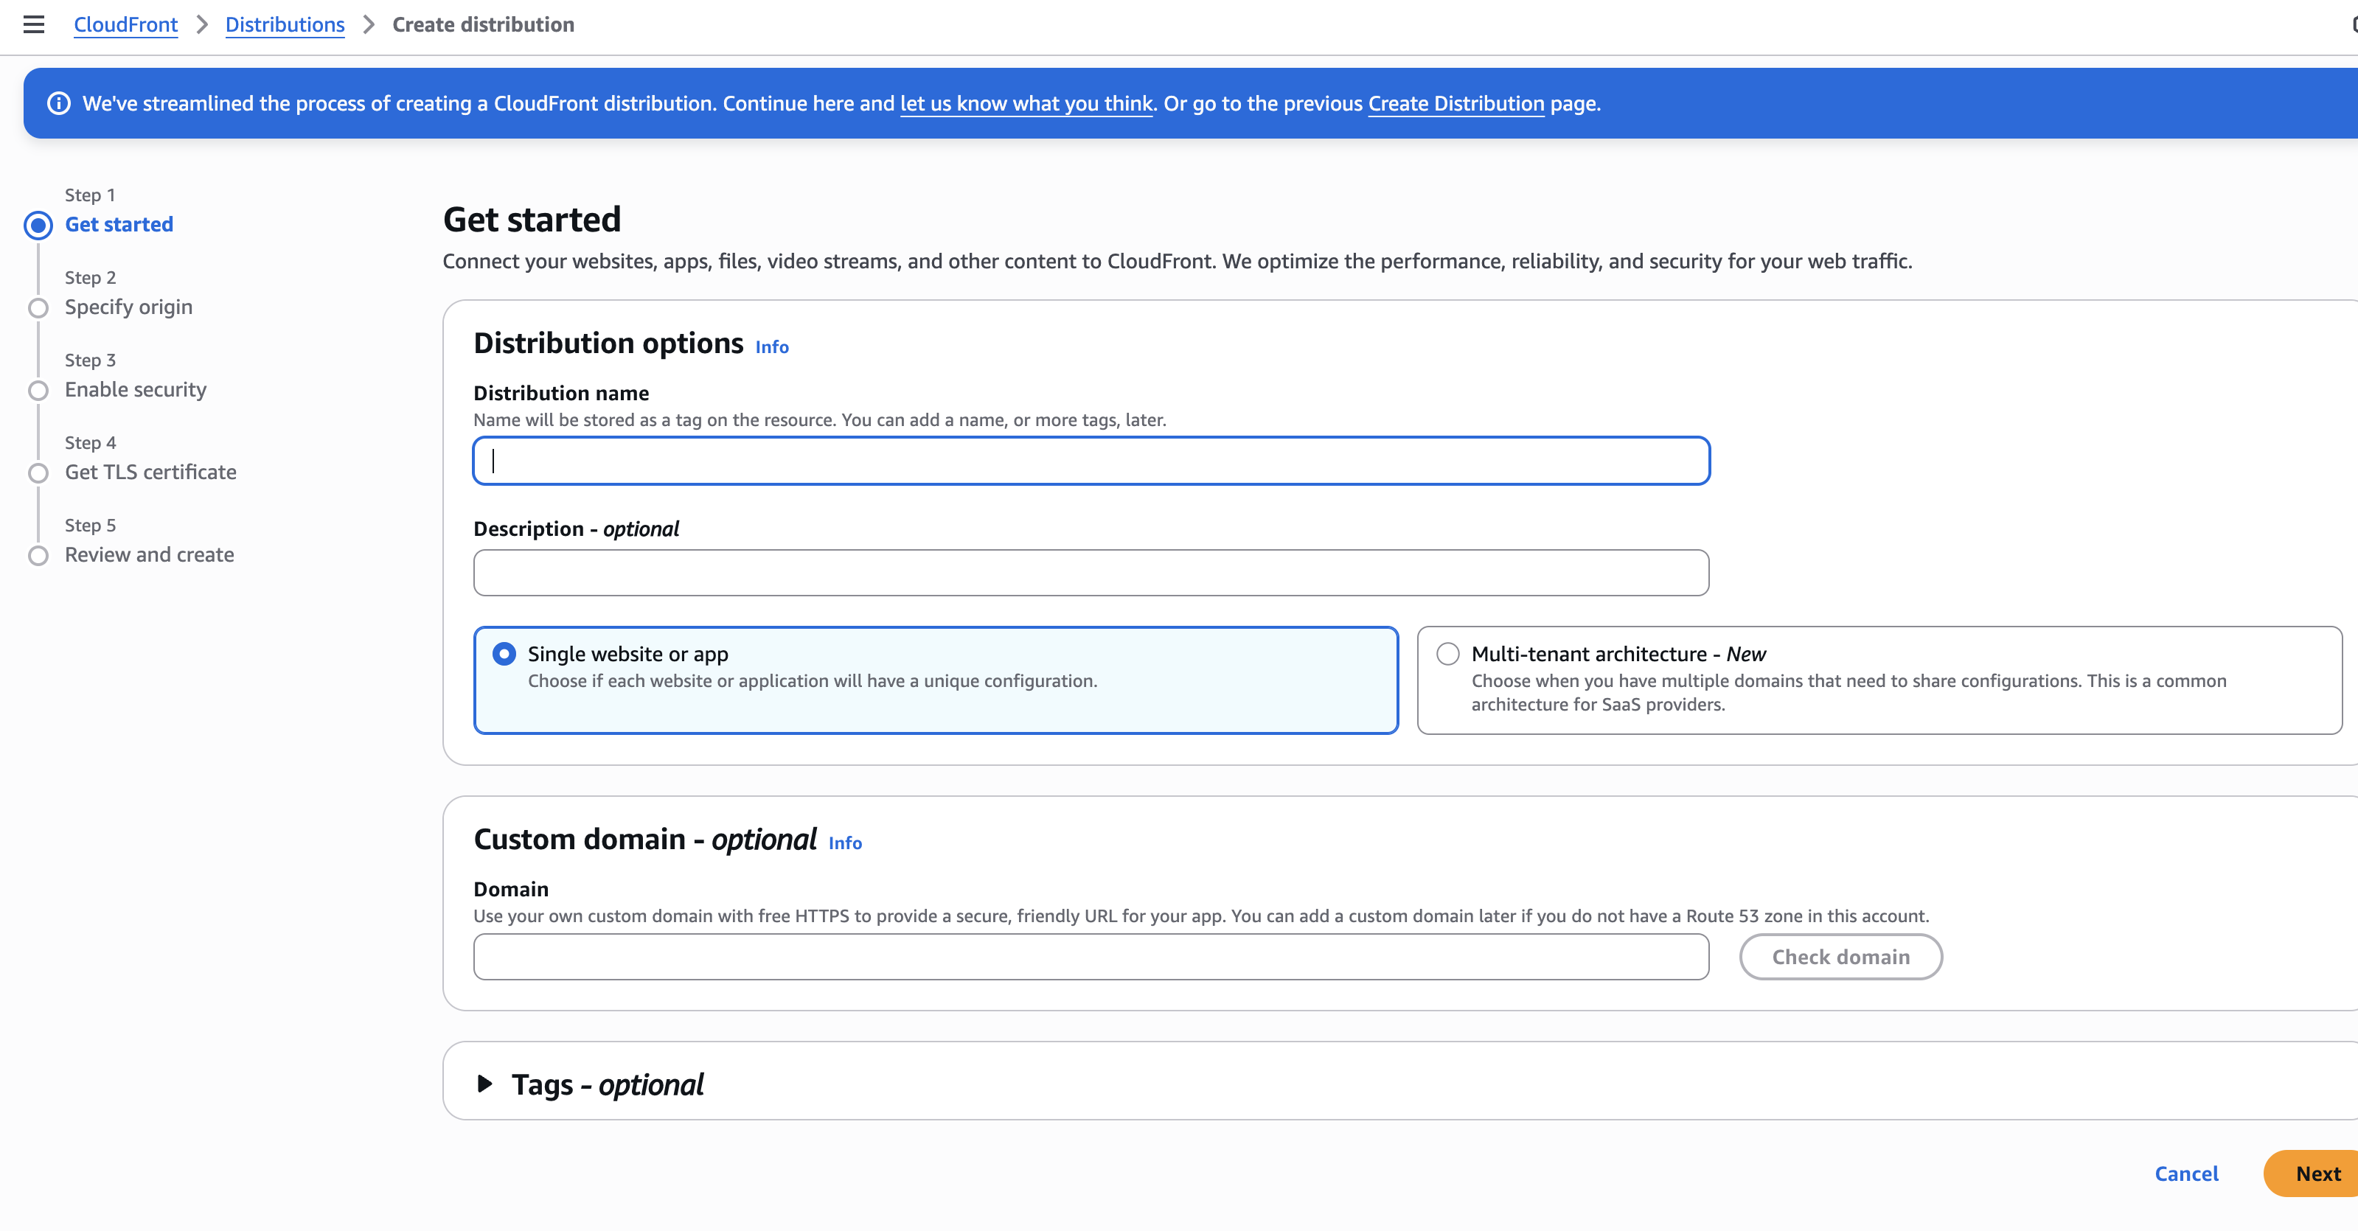Click Step 1 Get started indicator circle
Screen dimensions: 2358x1231
[38, 225]
